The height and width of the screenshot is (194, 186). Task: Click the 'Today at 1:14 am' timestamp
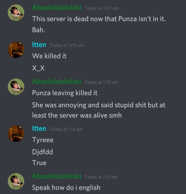(x=66, y=129)
